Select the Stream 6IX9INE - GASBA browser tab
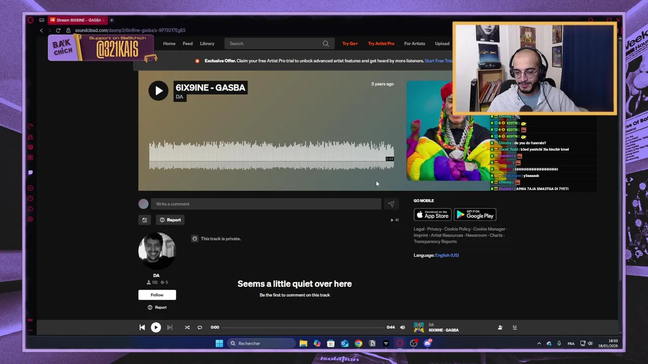The height and width of the screenshot is (364, 648). tap(77, 20)
